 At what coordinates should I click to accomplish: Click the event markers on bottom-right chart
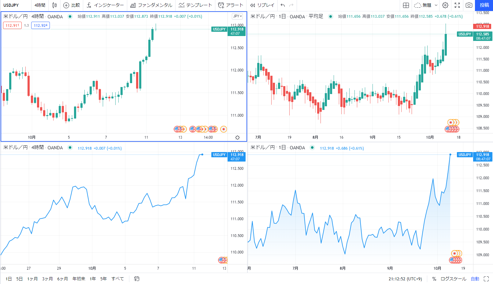(455, 257)
